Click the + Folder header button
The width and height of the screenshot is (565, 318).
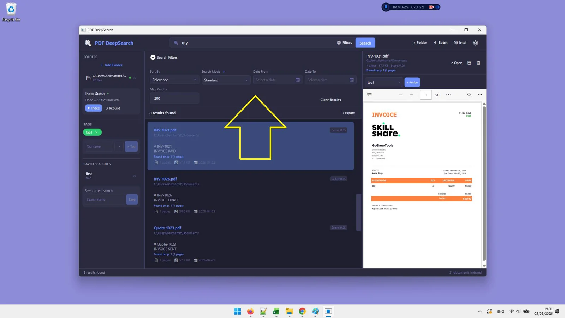point(420,43)
